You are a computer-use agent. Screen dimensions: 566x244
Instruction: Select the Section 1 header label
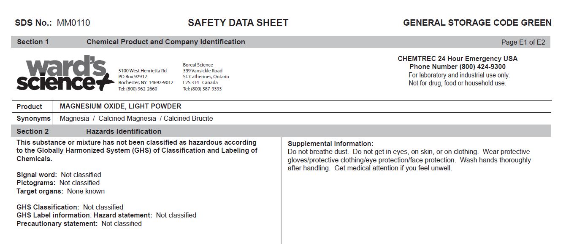click(x=33, y=42)
